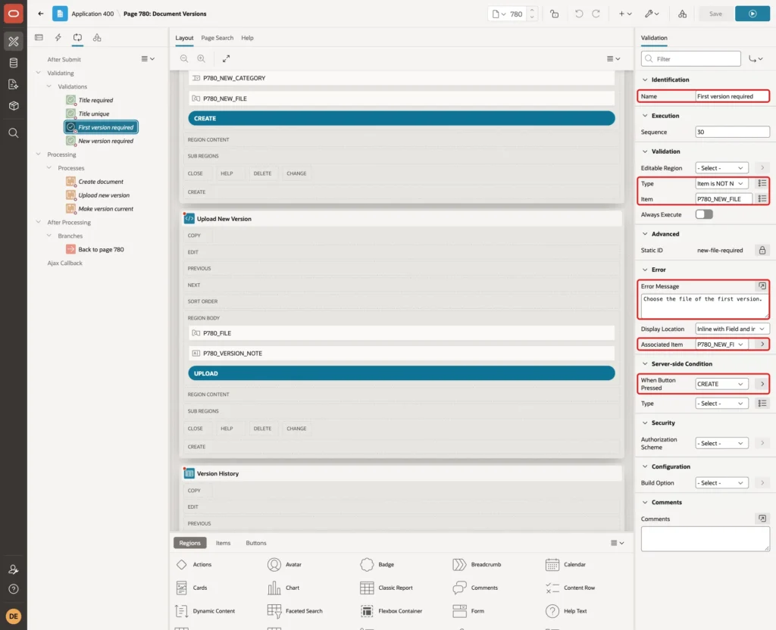Viewport: 776px width, 630px height.
Task: Click the sidebar search magnifier icon
Action: [14, 133]
